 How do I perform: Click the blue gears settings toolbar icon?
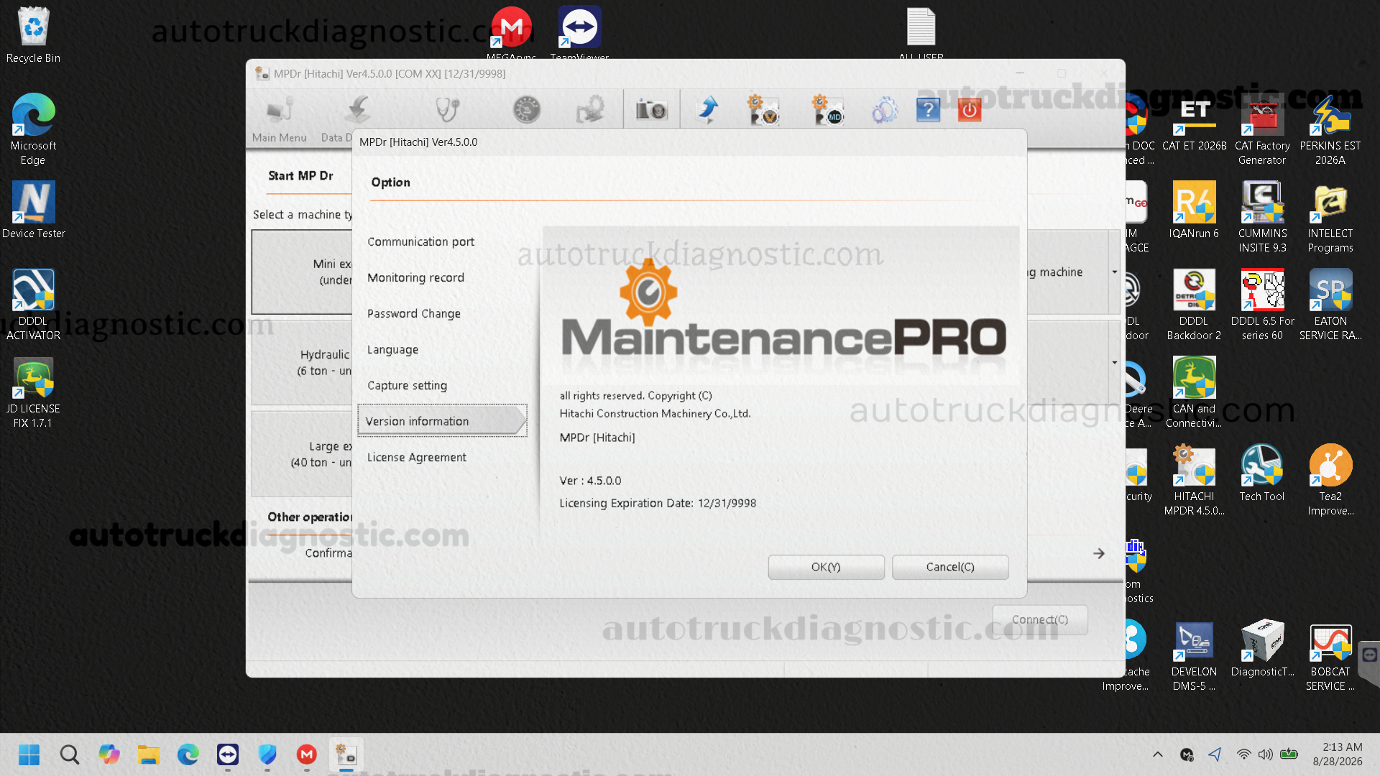(x=884, y=111)
